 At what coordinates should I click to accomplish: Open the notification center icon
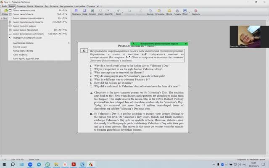click(x=264, y=165)
